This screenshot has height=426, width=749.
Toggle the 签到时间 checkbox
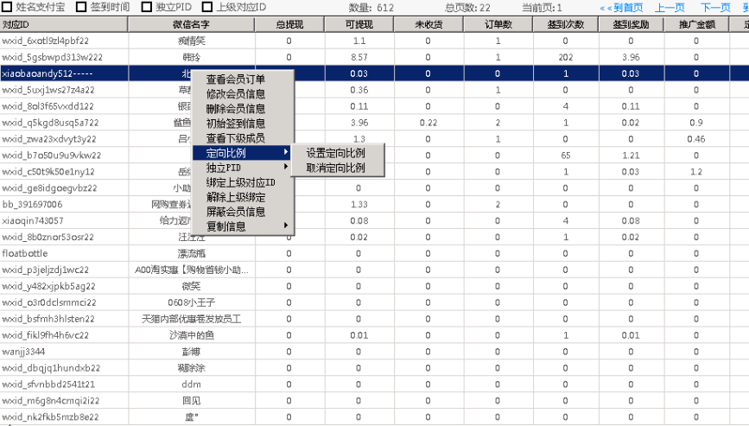click(82, 7)
